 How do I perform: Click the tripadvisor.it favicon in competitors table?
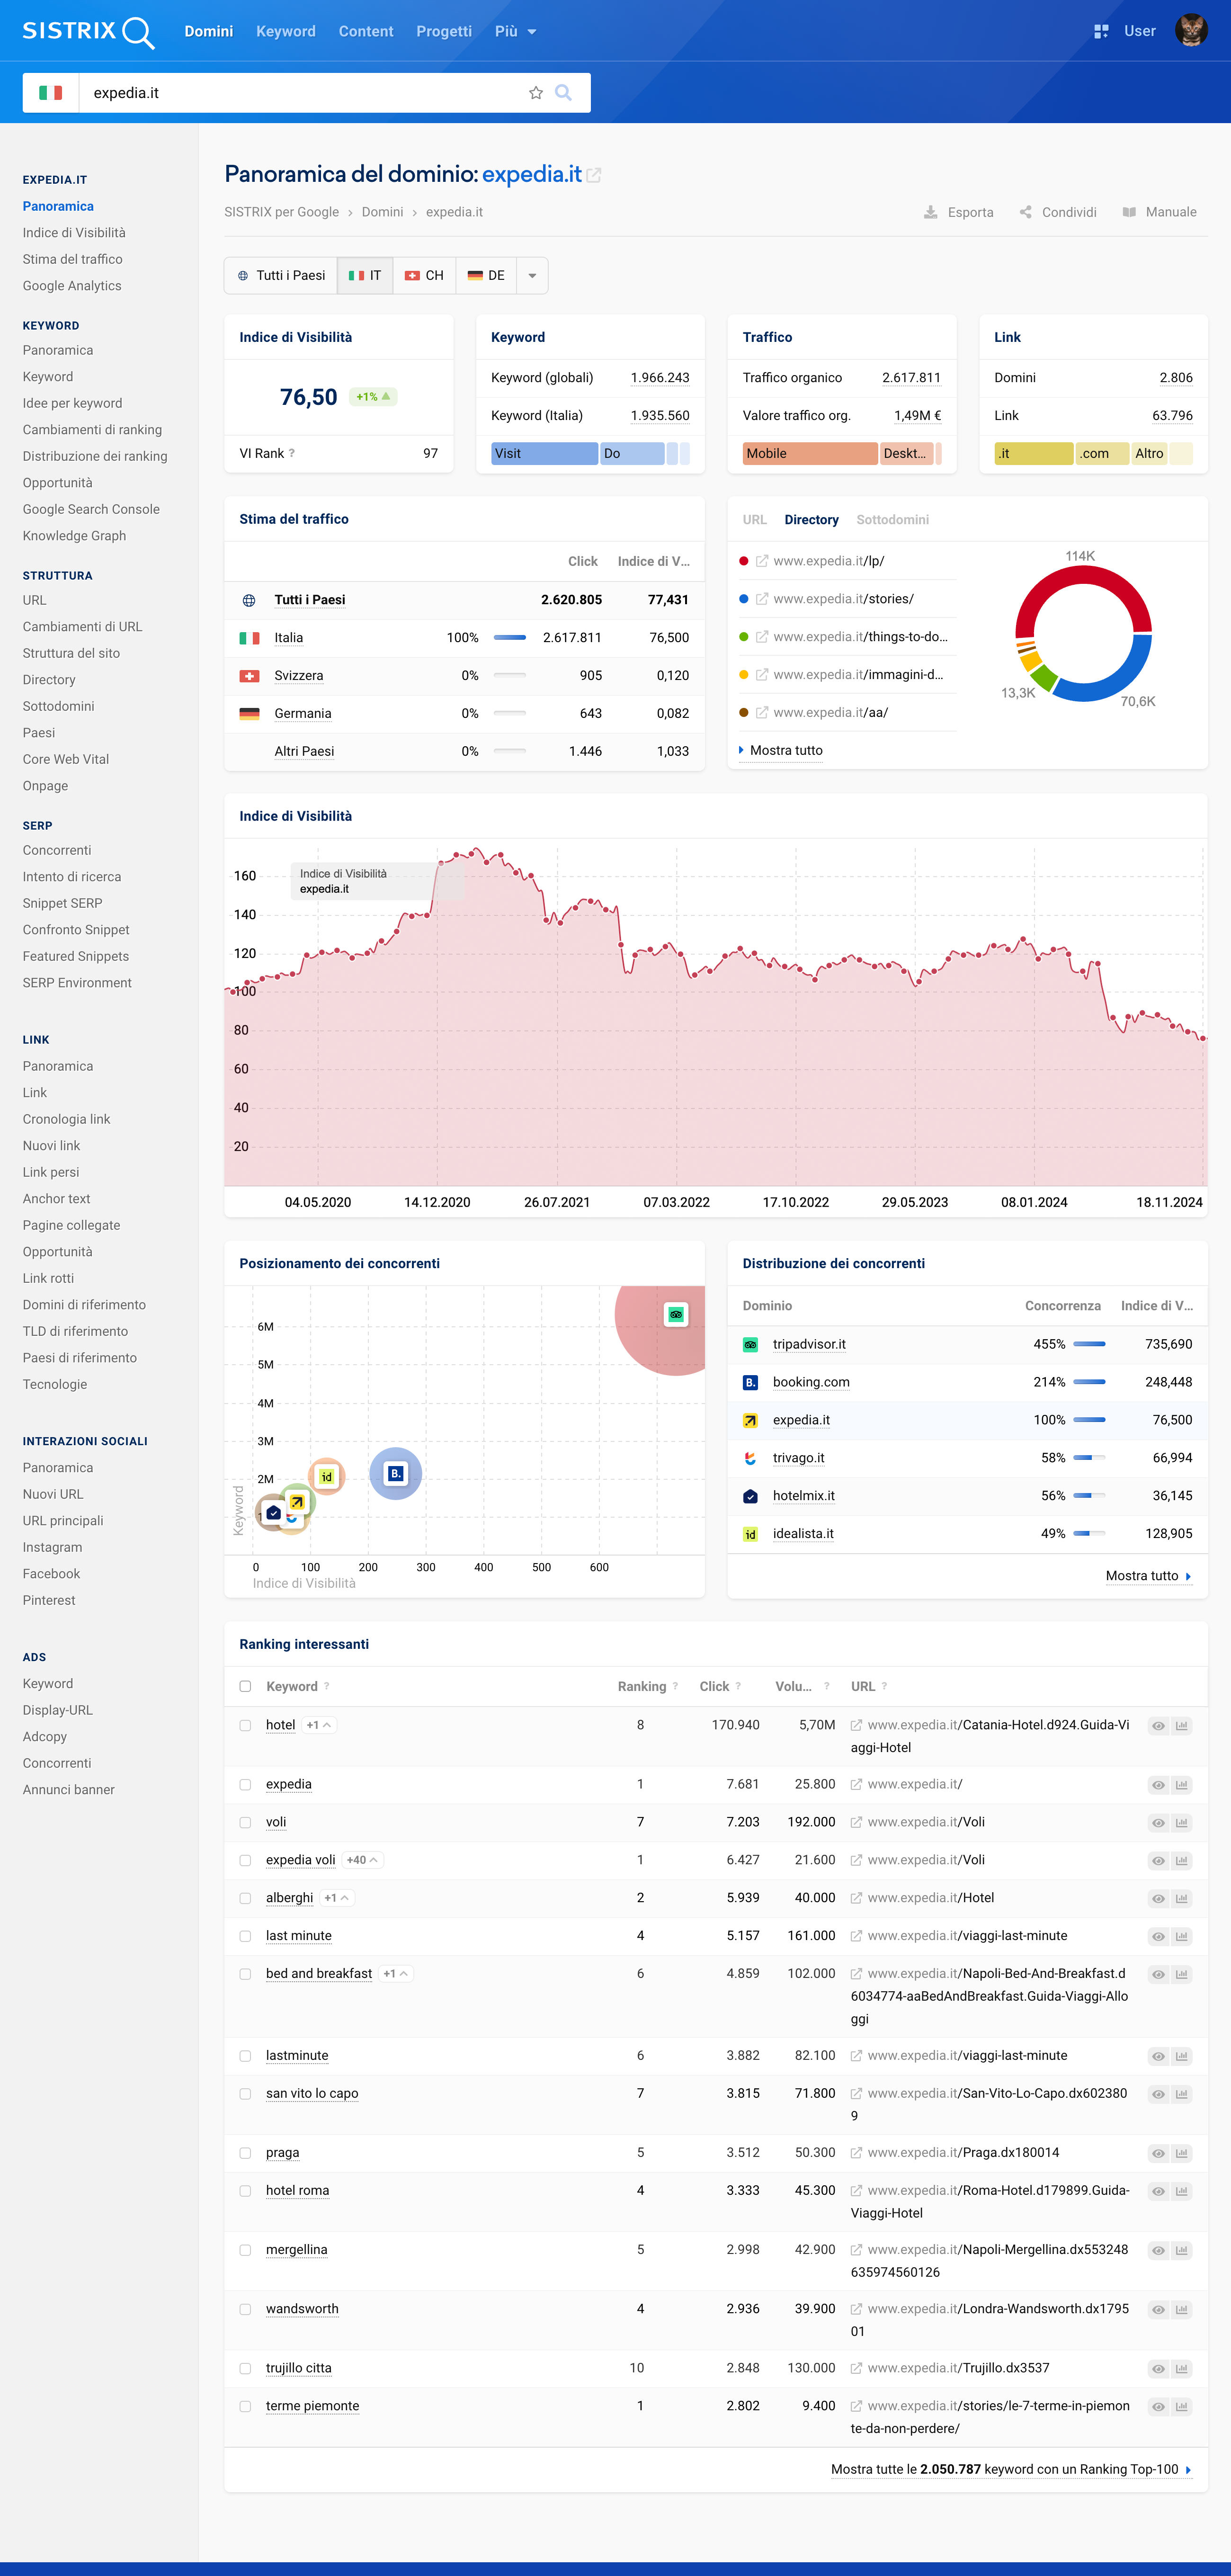750,1344
